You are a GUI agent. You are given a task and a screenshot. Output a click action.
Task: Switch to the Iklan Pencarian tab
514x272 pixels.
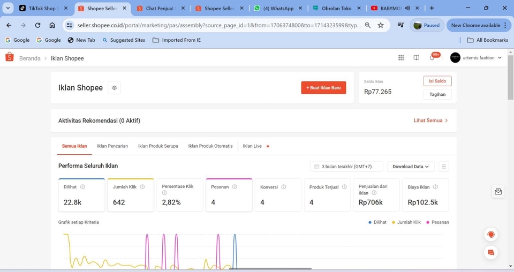(112, 146)
